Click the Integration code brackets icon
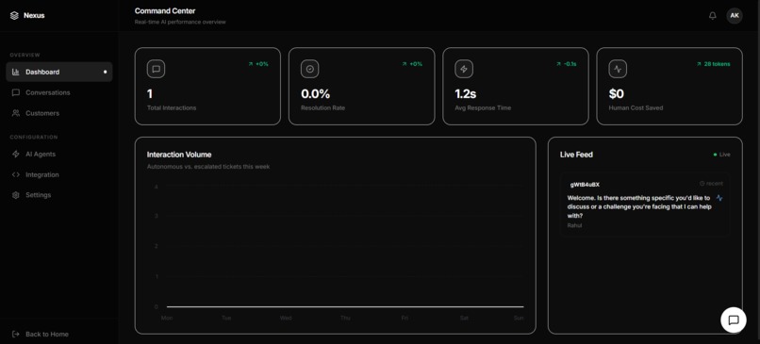The width and height of the screenshot is (760, 344). (15, 174)
